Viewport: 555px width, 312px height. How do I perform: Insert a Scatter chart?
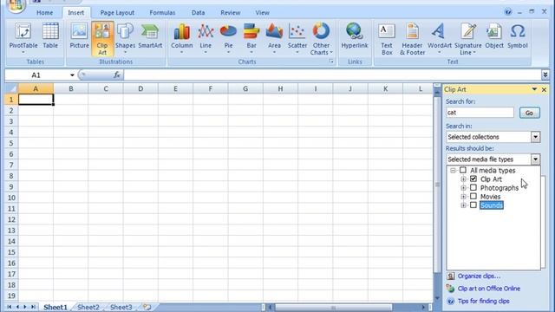[297, 38]
